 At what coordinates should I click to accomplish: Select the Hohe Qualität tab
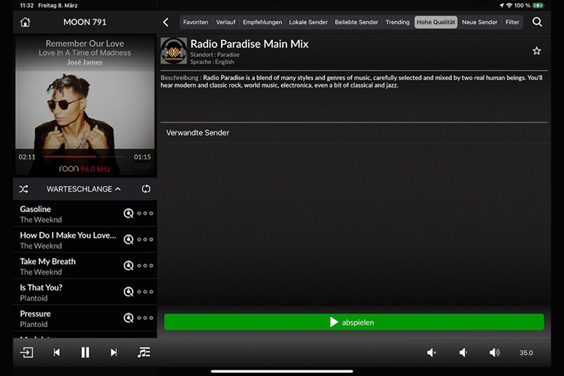pyautogui.click(x=436, y=23)
